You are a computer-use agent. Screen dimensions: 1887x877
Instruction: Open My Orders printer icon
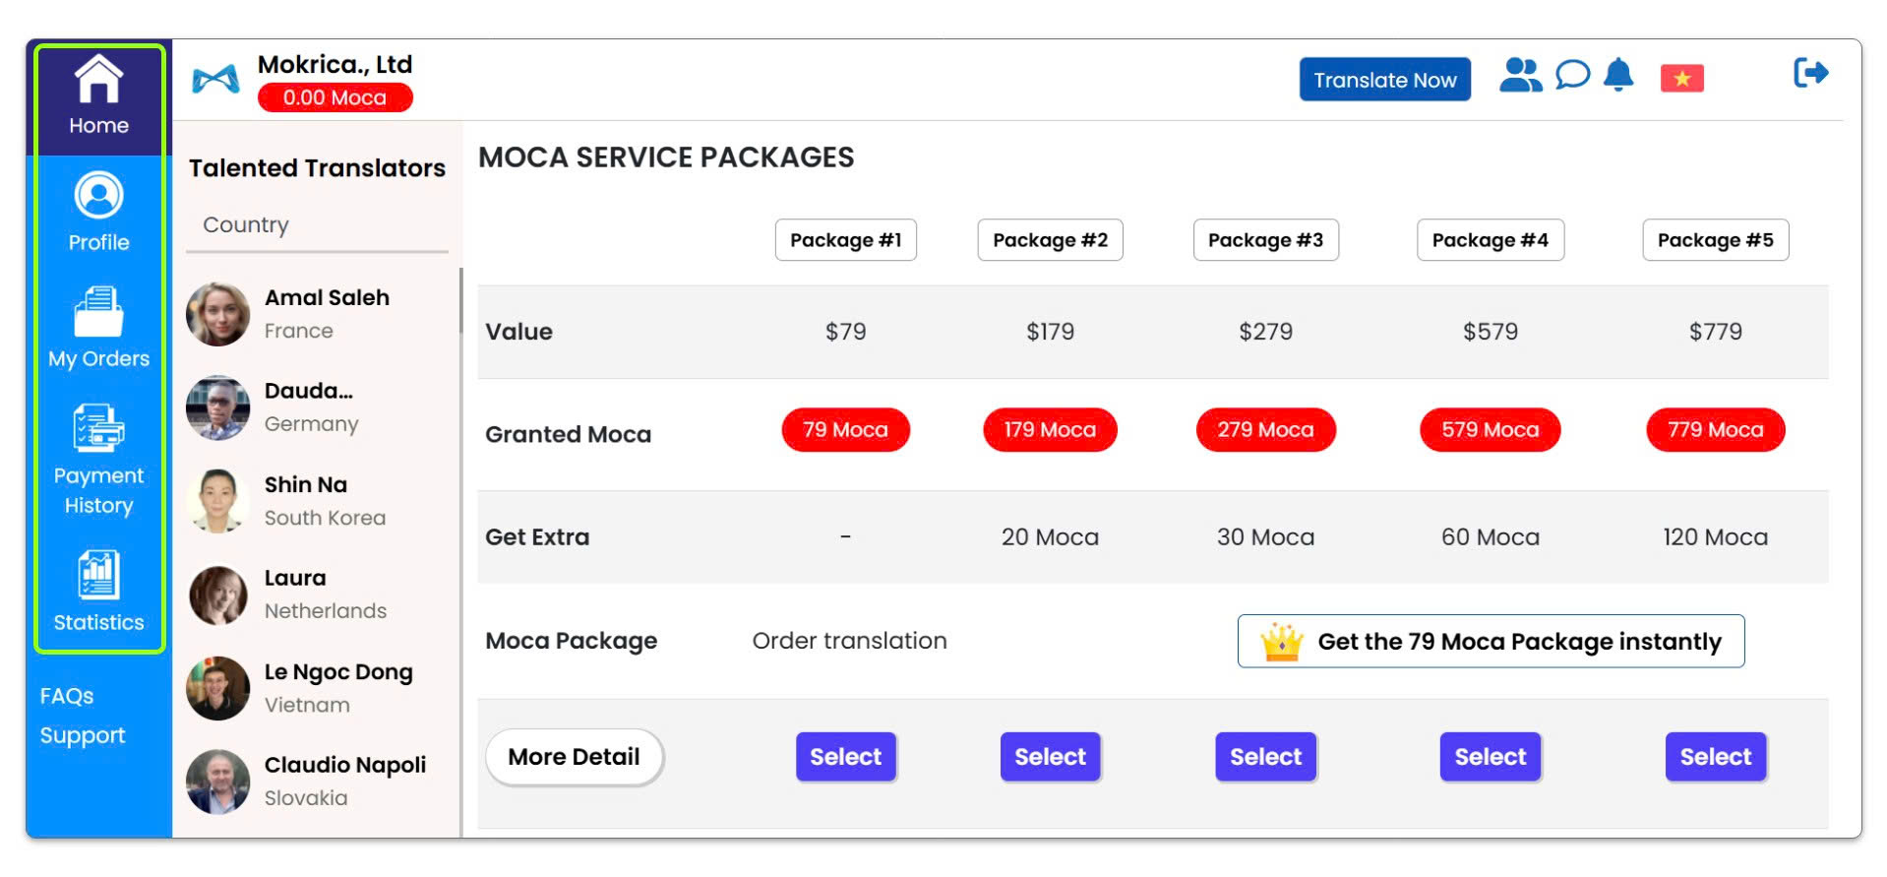98,312
